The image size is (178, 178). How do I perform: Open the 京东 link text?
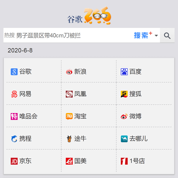[x=25, y=161]
